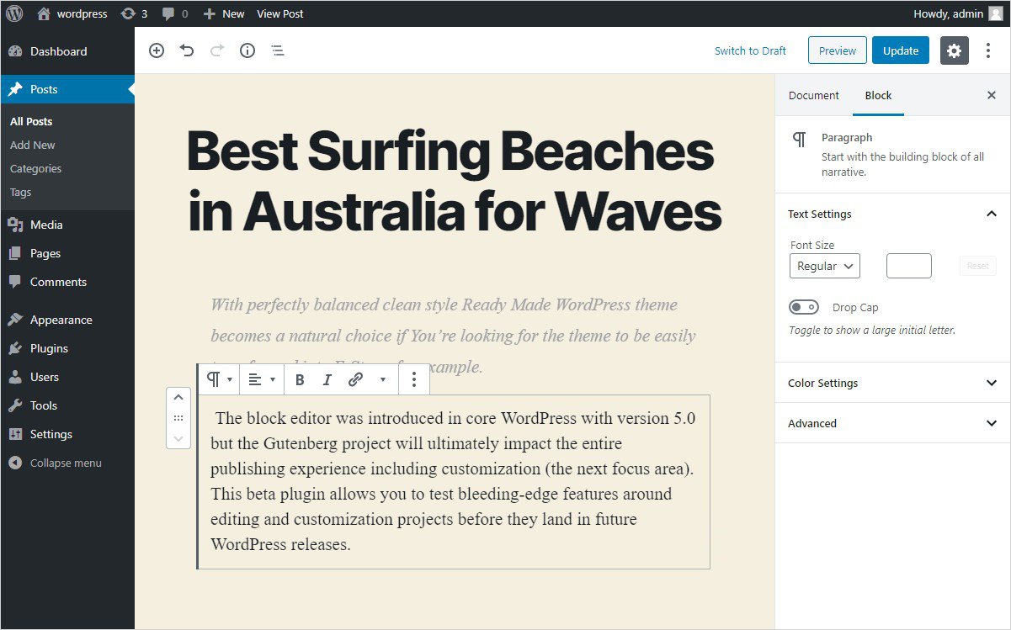The height and width of the screenshot is (630, 1011).
Task: Switch to the Document tab
Action: [x=813, y=95]
